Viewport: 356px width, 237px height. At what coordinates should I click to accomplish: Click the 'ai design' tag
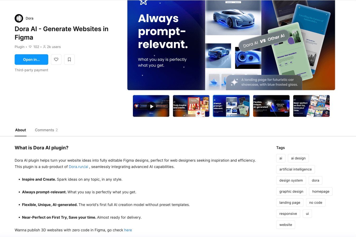298,158
